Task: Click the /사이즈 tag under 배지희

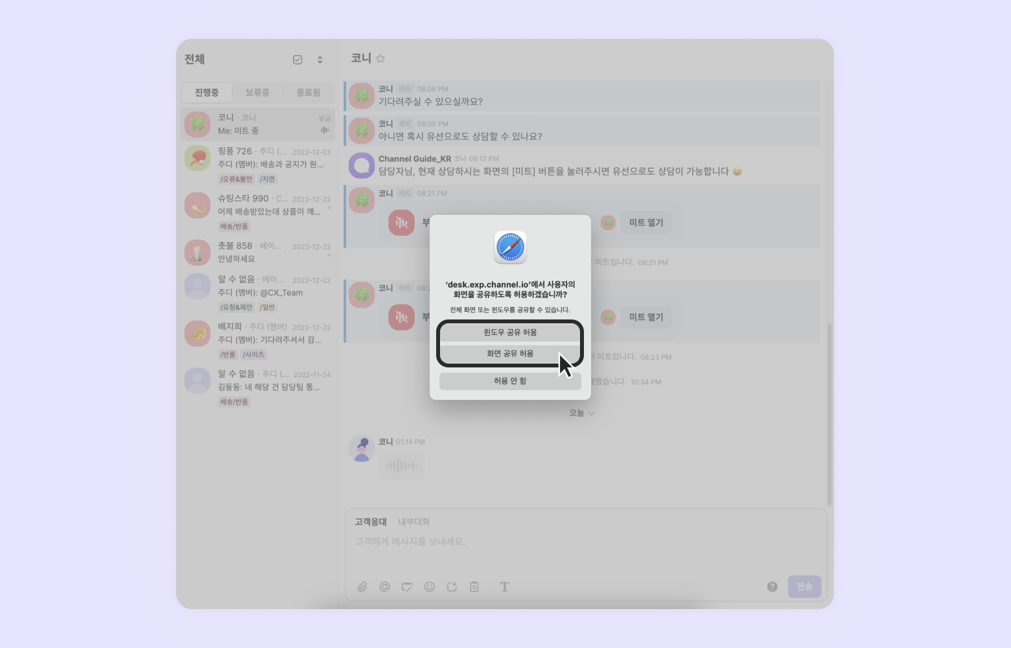Action: coord(253,354)
